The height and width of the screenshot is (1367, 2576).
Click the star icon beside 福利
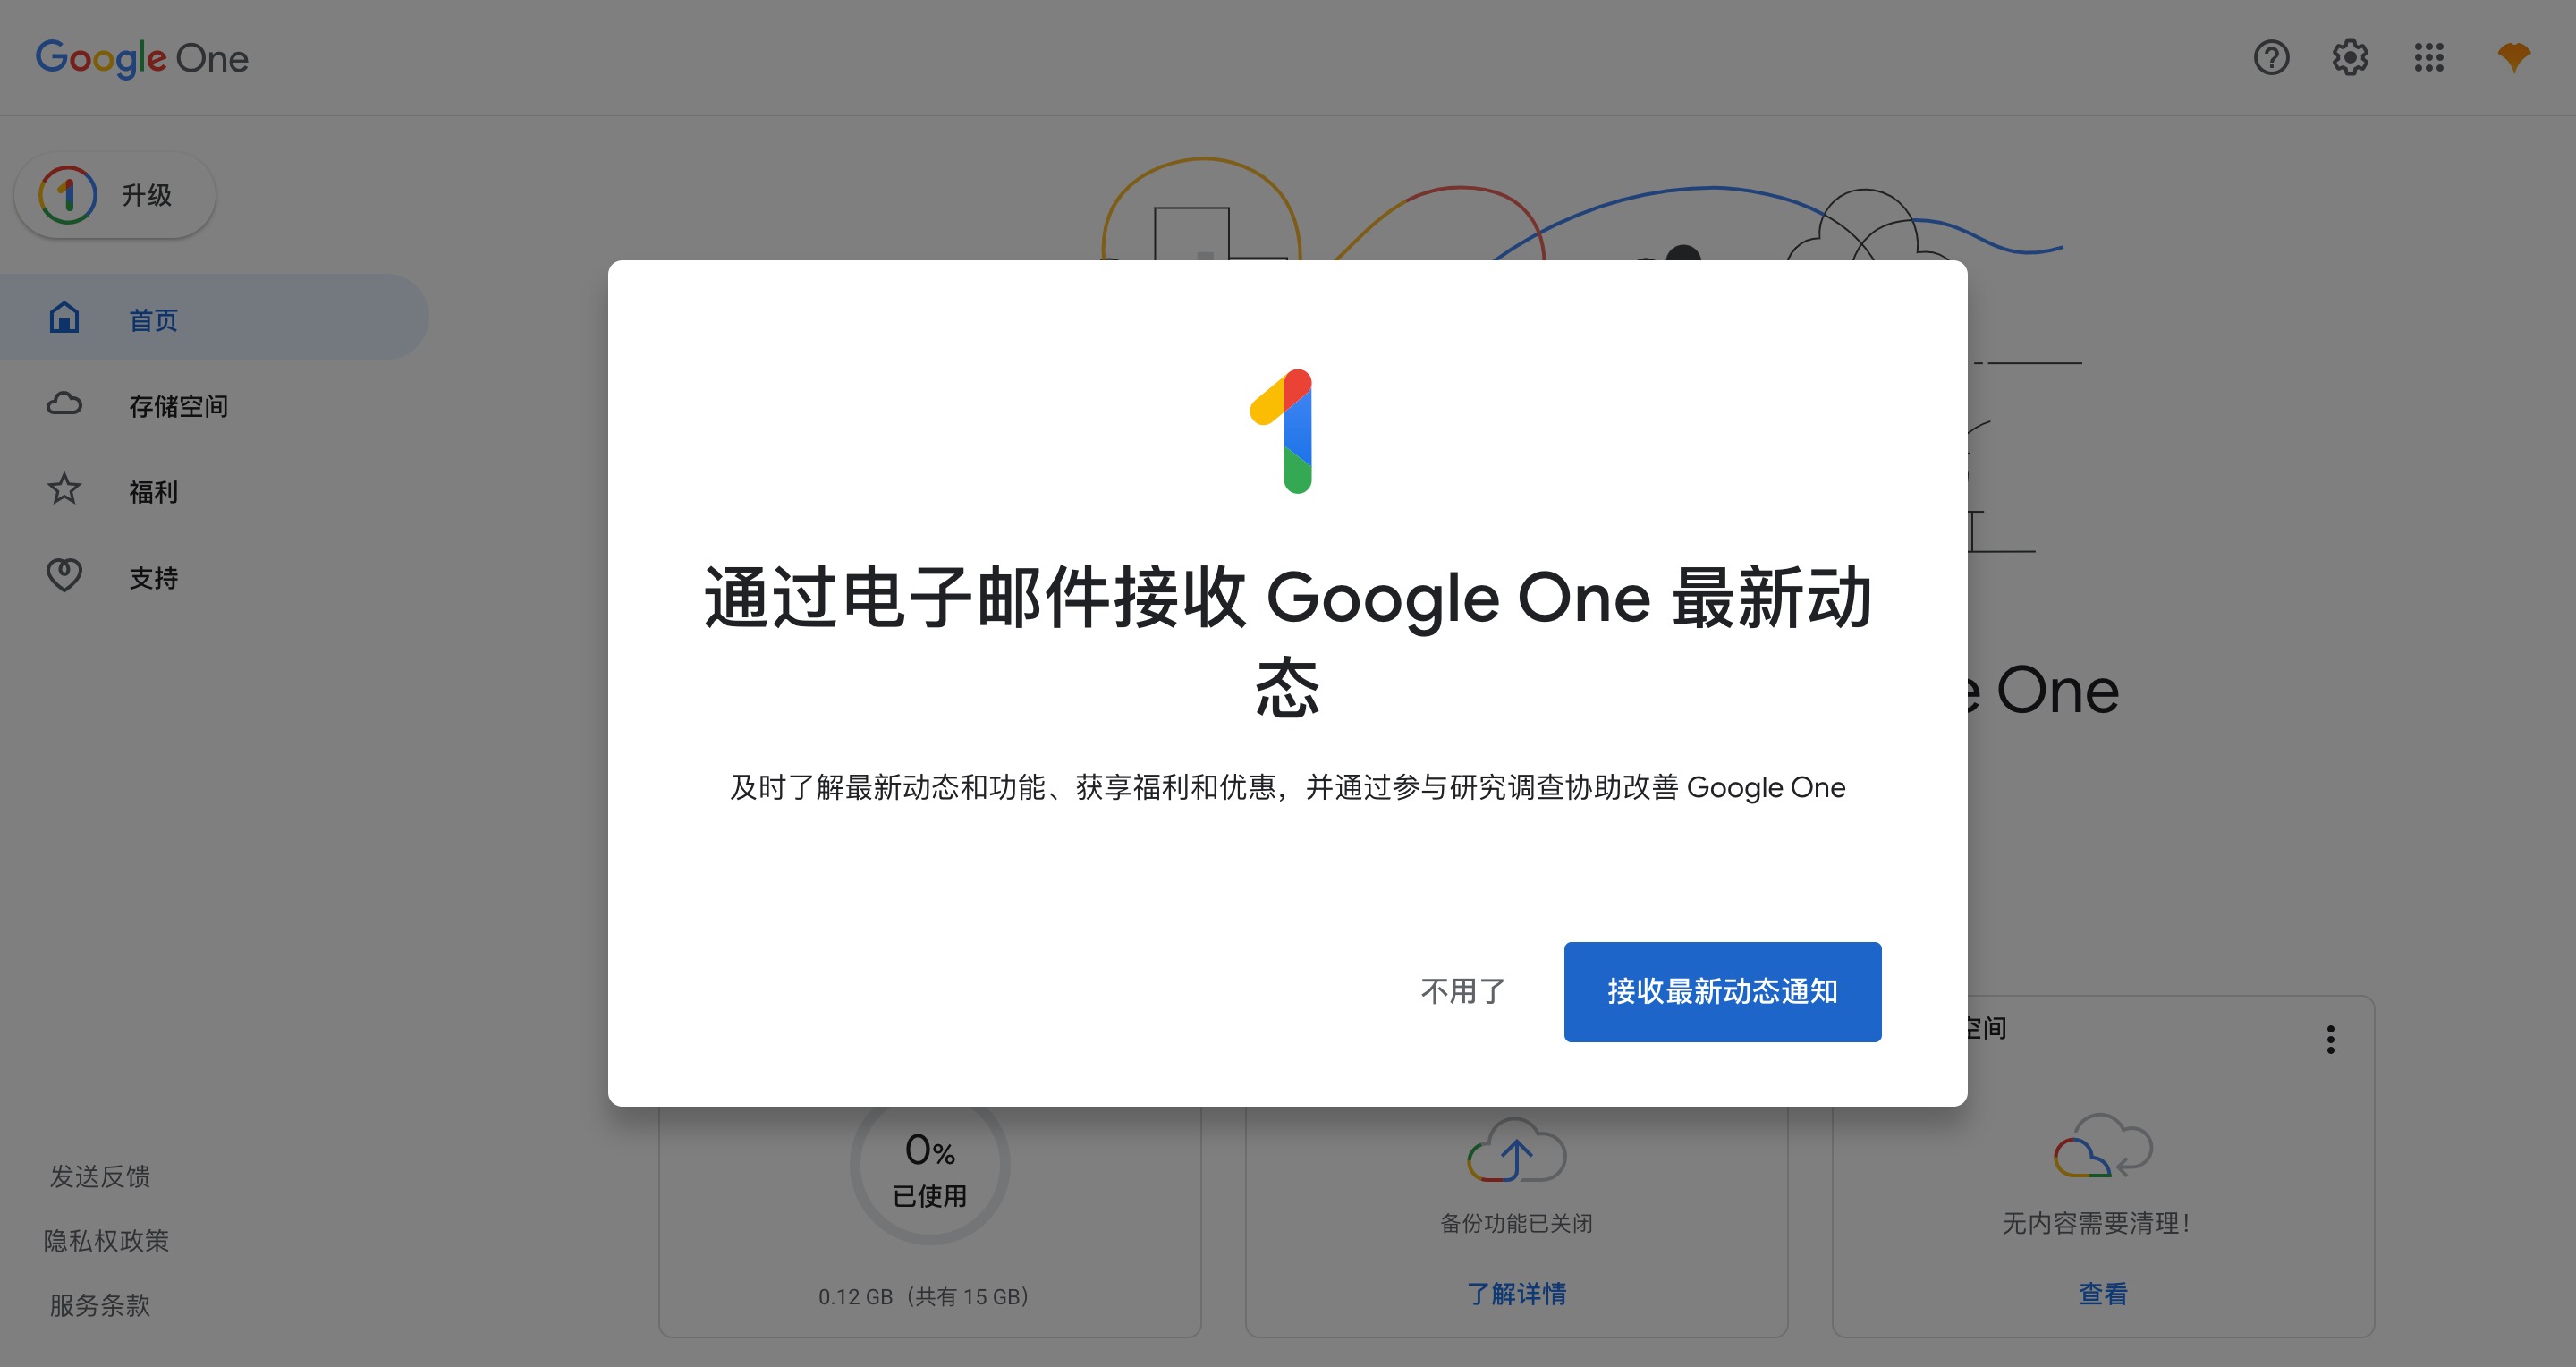(64, 489)
